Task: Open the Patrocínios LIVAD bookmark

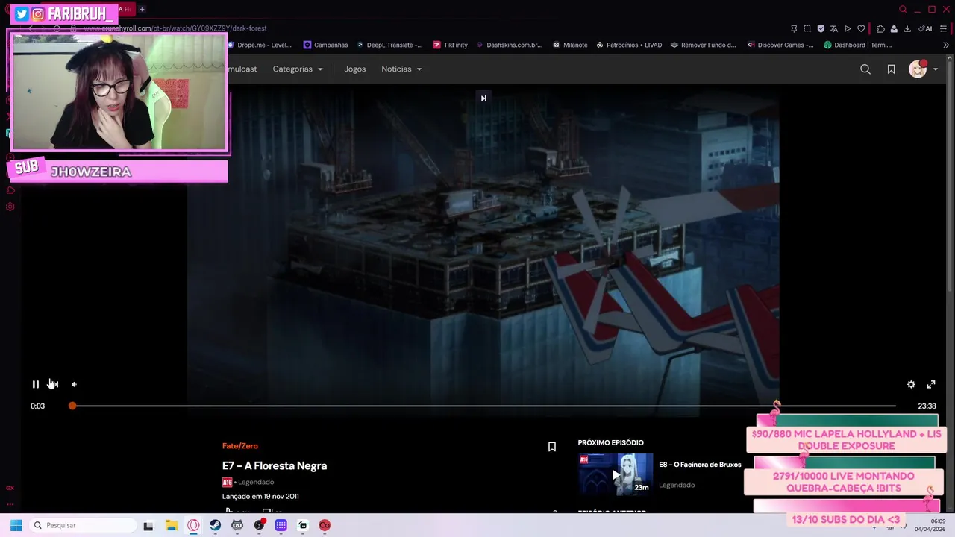Action: tap(628, 45)
